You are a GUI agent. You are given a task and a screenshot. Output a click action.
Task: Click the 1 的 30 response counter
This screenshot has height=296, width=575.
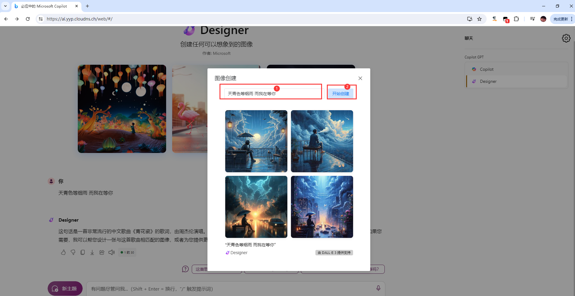[128, 252]
